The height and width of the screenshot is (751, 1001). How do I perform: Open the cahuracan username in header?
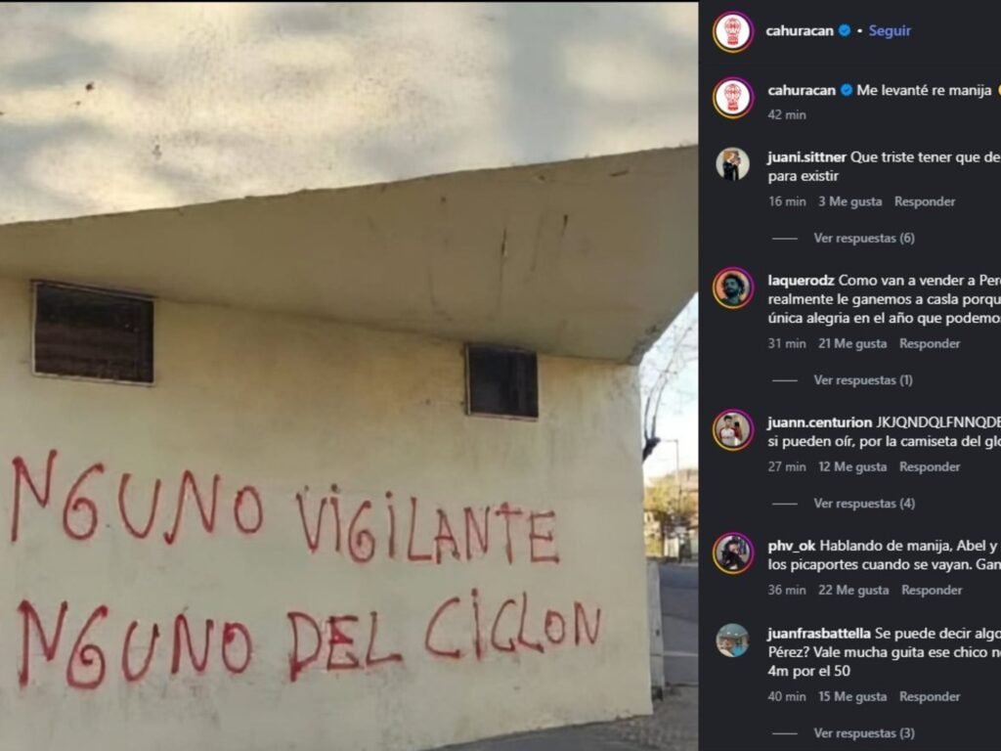coord(800,30)
